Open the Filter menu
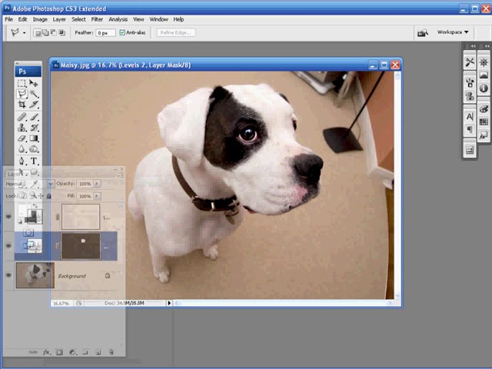Viewport: 492px width, 369px height. (97, 19)
